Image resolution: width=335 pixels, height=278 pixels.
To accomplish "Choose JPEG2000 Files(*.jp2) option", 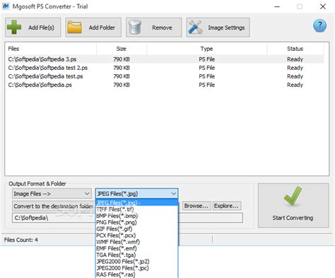I will (136, 261).
